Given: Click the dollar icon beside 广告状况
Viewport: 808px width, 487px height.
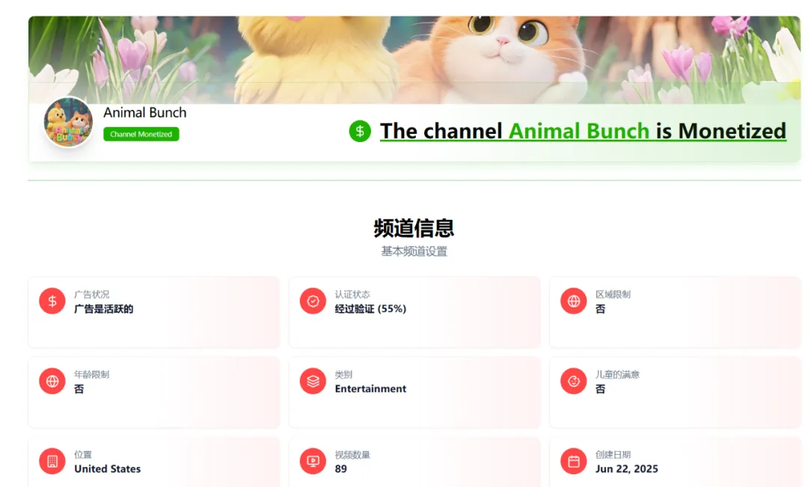Looking at the screenshot, I should pos(51,301).
